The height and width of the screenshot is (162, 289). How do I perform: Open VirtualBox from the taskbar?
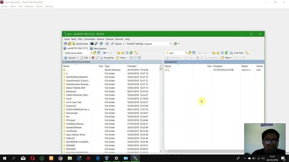(107, 158)
